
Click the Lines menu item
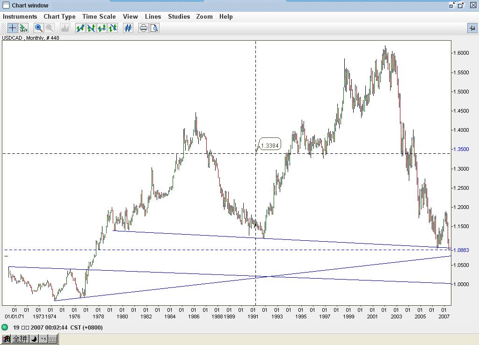click(x=153, y=16)
